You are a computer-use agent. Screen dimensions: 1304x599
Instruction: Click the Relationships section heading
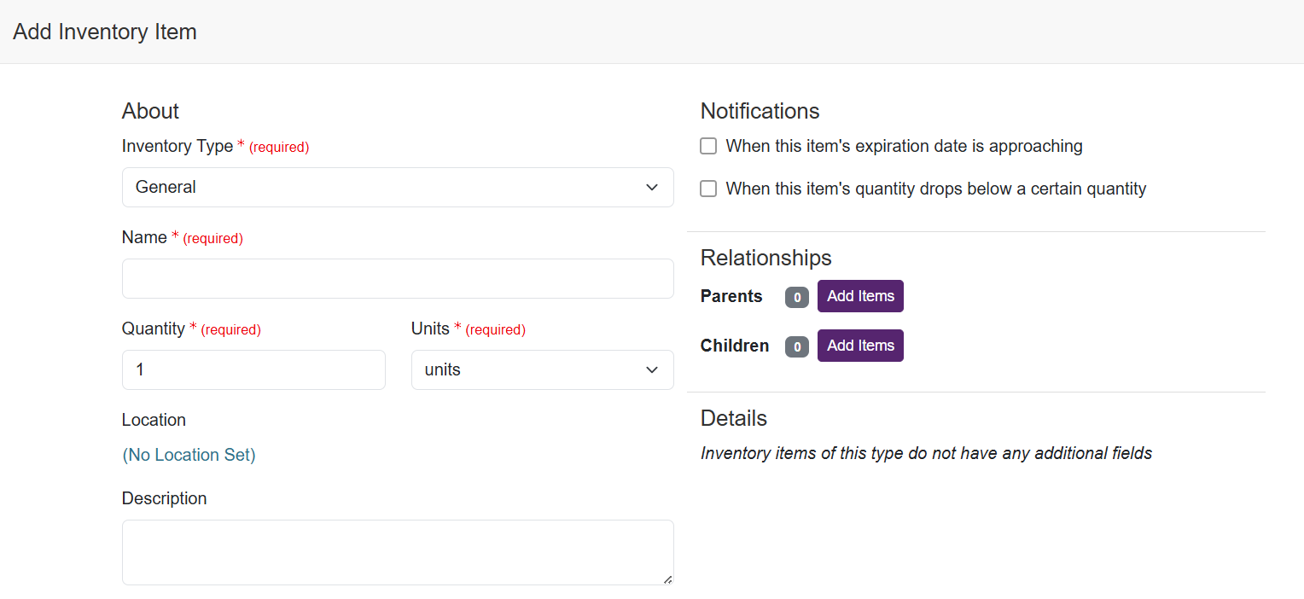[766, 258]
